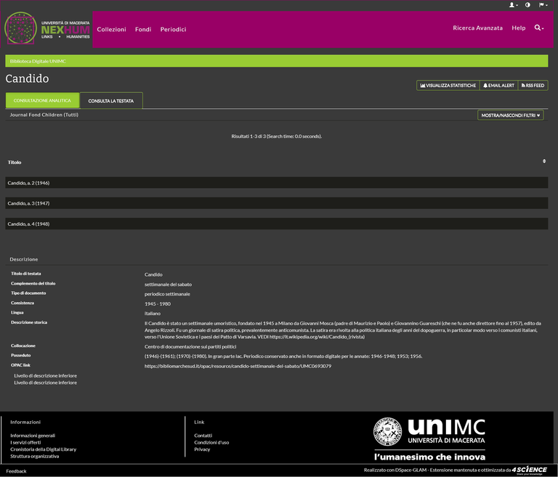Open the language flag menu
Viewport: 558px width, 477px height.
pos(543,5)
